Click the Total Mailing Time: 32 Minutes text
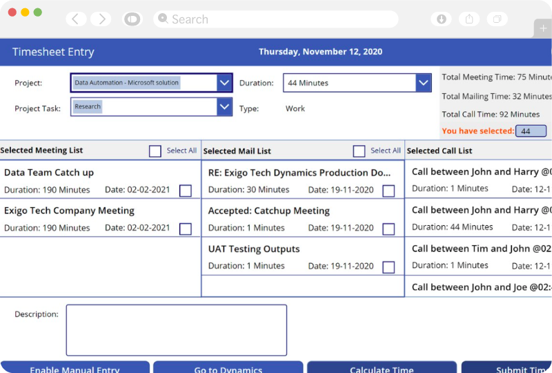The height and width of the screenshot is (373, 552). (497, 96)
